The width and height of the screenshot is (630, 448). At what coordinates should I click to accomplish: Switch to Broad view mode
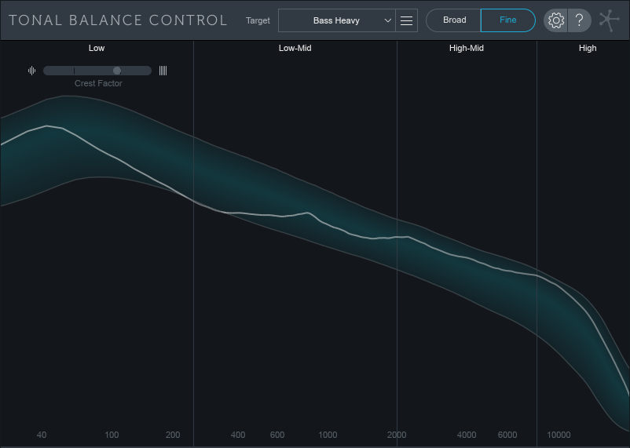point(454,20)
